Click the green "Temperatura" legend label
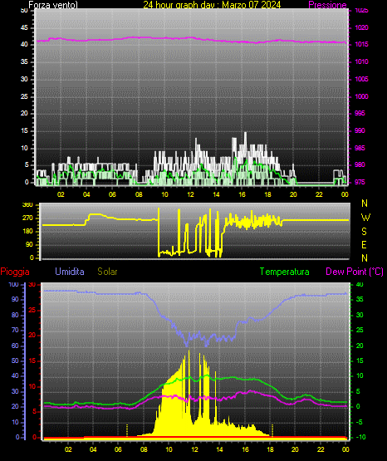 285,272
